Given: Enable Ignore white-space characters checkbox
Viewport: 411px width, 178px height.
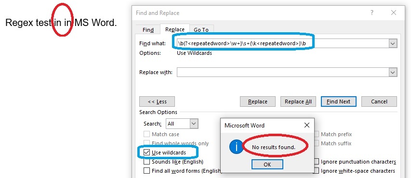Looking at the screenshot, I should [x=317, y=171].
